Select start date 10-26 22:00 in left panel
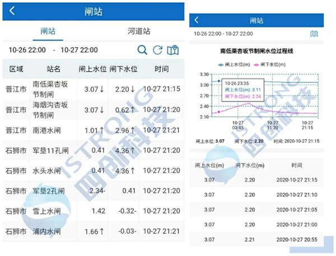Screen dimensions: 336x256 [28, 50]
